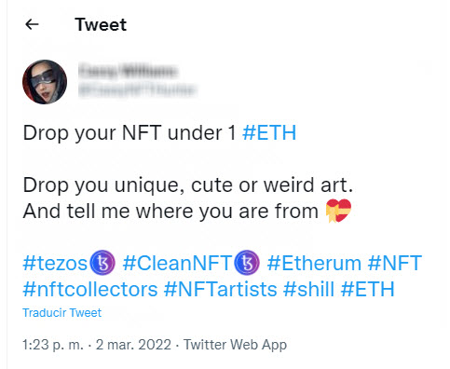Click the 1:23 p. m. timestamp
450x369 pixels.
click(x=53, y=345)
